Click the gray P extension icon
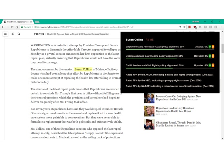The image size is (224, 159). [216, 27]
